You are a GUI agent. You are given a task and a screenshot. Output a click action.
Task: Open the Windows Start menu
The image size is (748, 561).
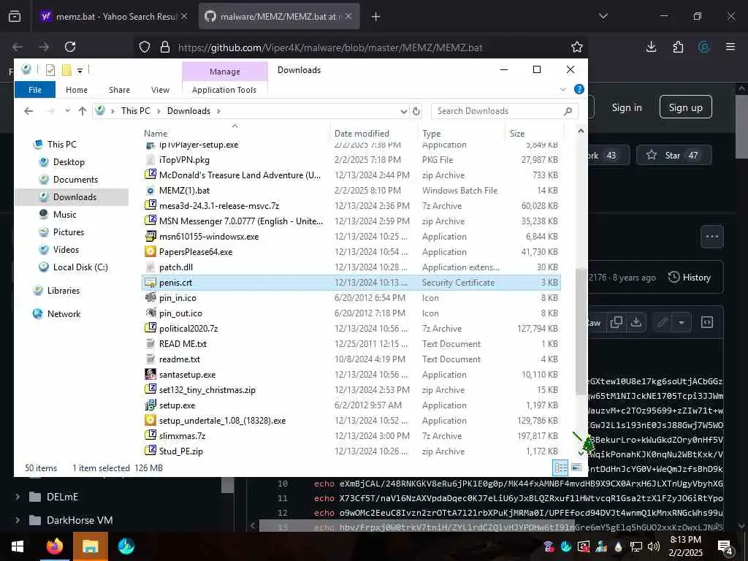[18, 546]
